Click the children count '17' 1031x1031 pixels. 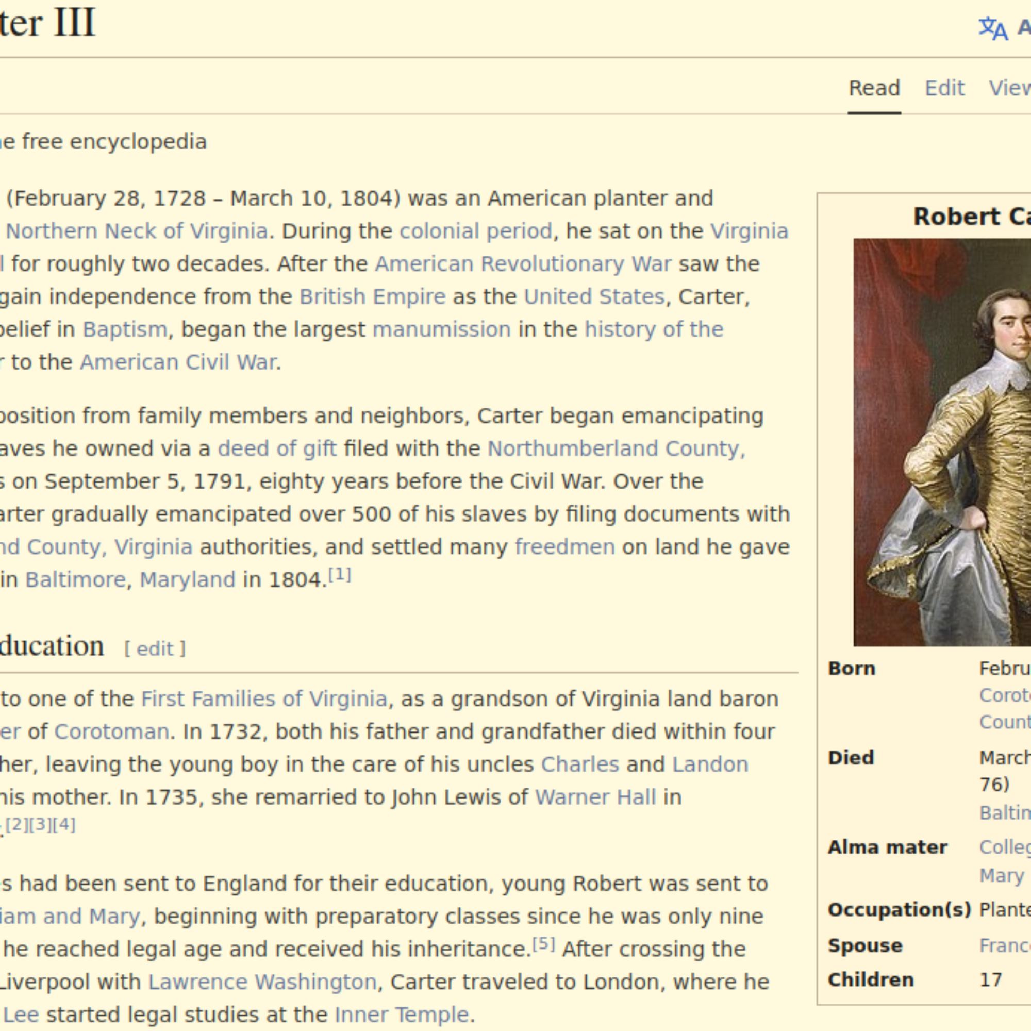(x=991, y=980)
